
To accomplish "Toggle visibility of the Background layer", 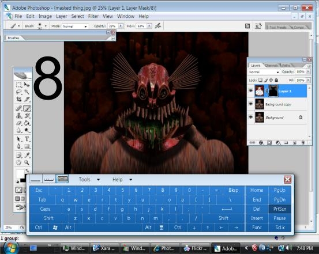I will point(251,117).
